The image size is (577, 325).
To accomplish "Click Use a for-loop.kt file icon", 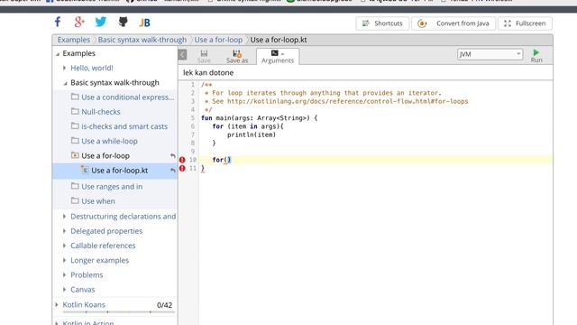I will 85,170.
